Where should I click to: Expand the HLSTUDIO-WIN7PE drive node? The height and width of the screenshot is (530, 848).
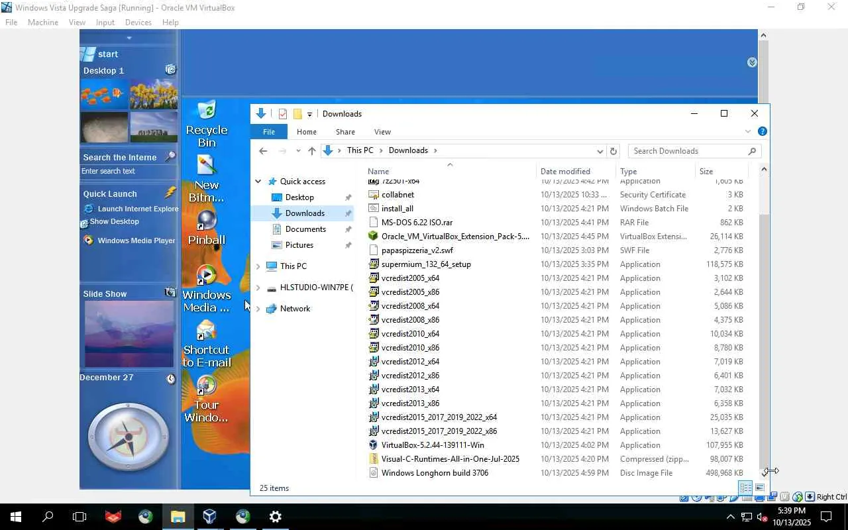(258, 288)
